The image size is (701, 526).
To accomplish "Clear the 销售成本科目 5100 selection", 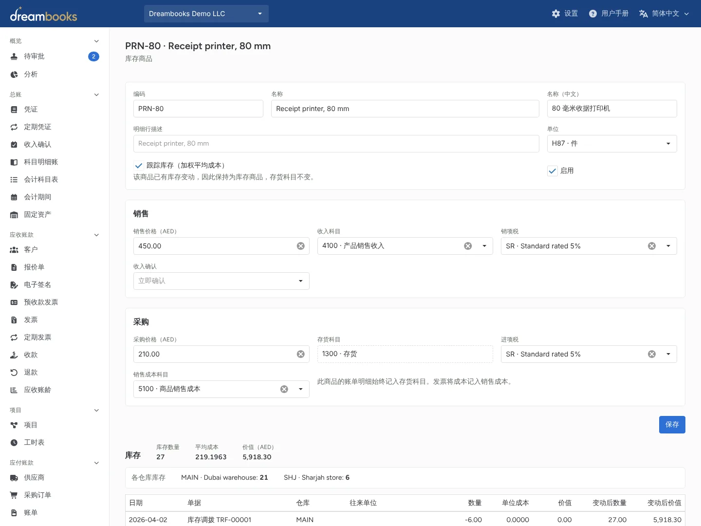I will click(x=284, y=389).
